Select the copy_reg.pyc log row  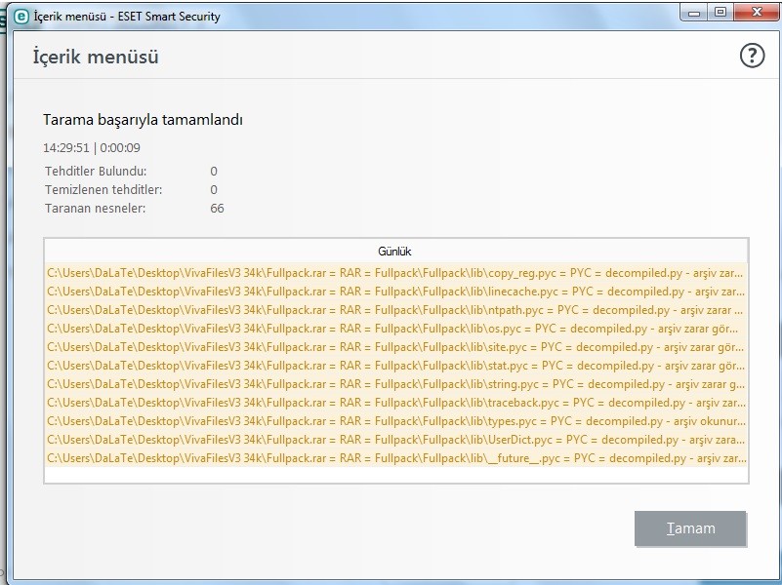click(396, 273)
